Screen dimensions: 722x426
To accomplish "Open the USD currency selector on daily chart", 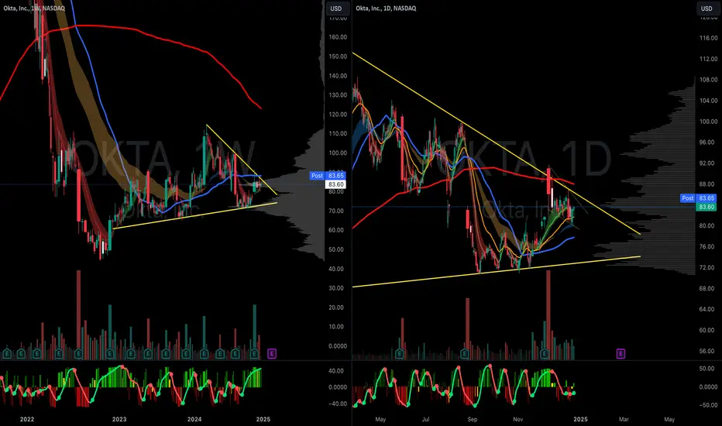I will (707, 9).
